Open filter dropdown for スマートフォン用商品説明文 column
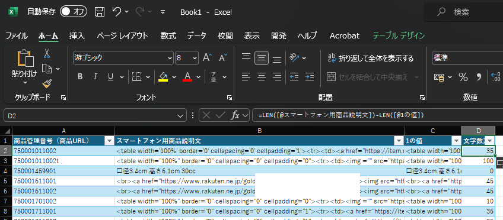 tap(399, 140)
